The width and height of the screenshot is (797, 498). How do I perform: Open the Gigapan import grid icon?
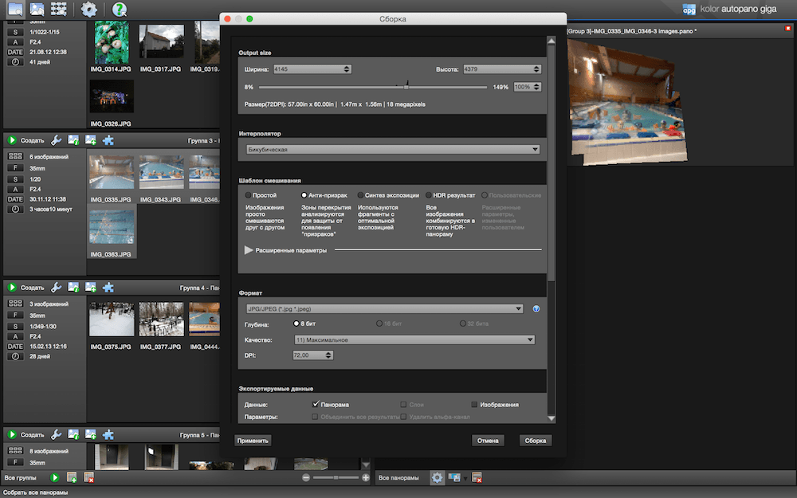pyautogui.click(x=58, y=9)
